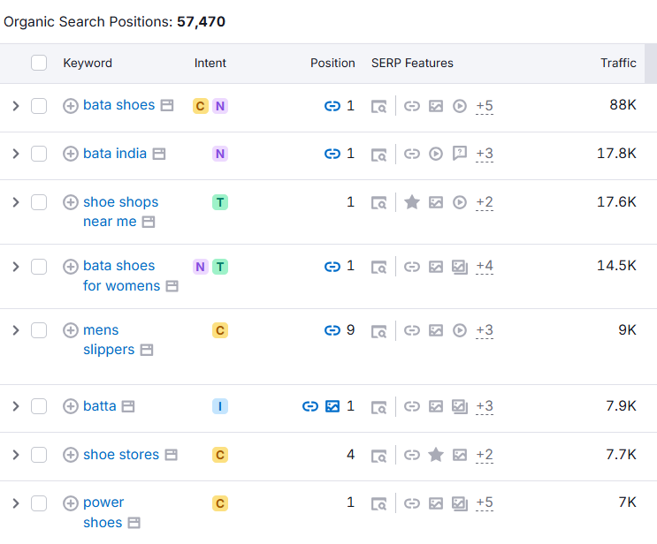Image resolution: width=657 pixels, height=544 pixels.
Task: Click the image icon in 'power shoes' SERP features
Action: click(436, 503)
